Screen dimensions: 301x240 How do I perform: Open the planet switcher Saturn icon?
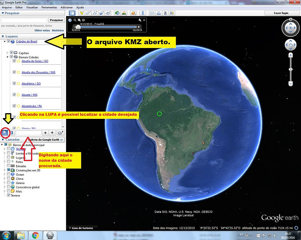pyautogui.click(x=133, y=13)
